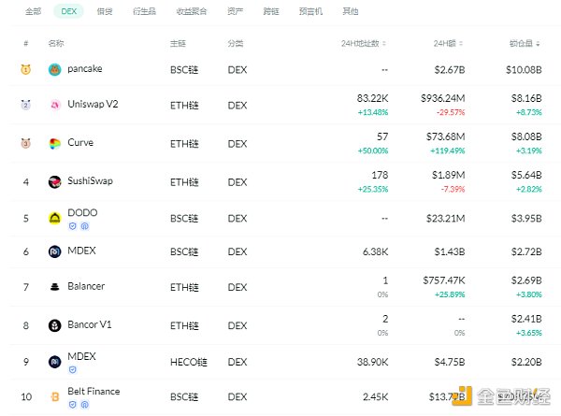This screenshot has height=416, width=561.
Task: Click the SushiSwap logo icon
Action: 55,181
